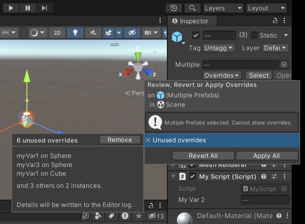Screen dimensions: 305x224
Task: Expand the Tag dropdown showing Untagged
Action: point(219,48)
